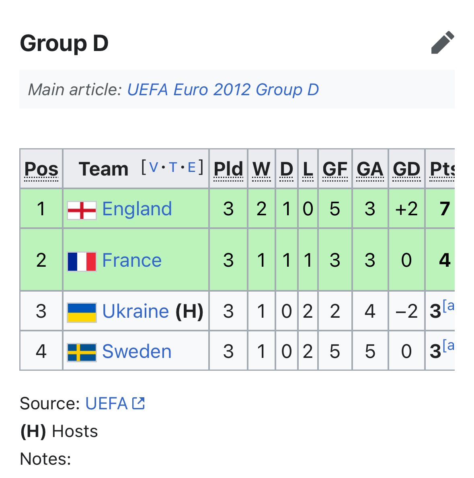Click the pencil edit icon
This screenshot has height=478, width=474.
(x=442, y=43)
